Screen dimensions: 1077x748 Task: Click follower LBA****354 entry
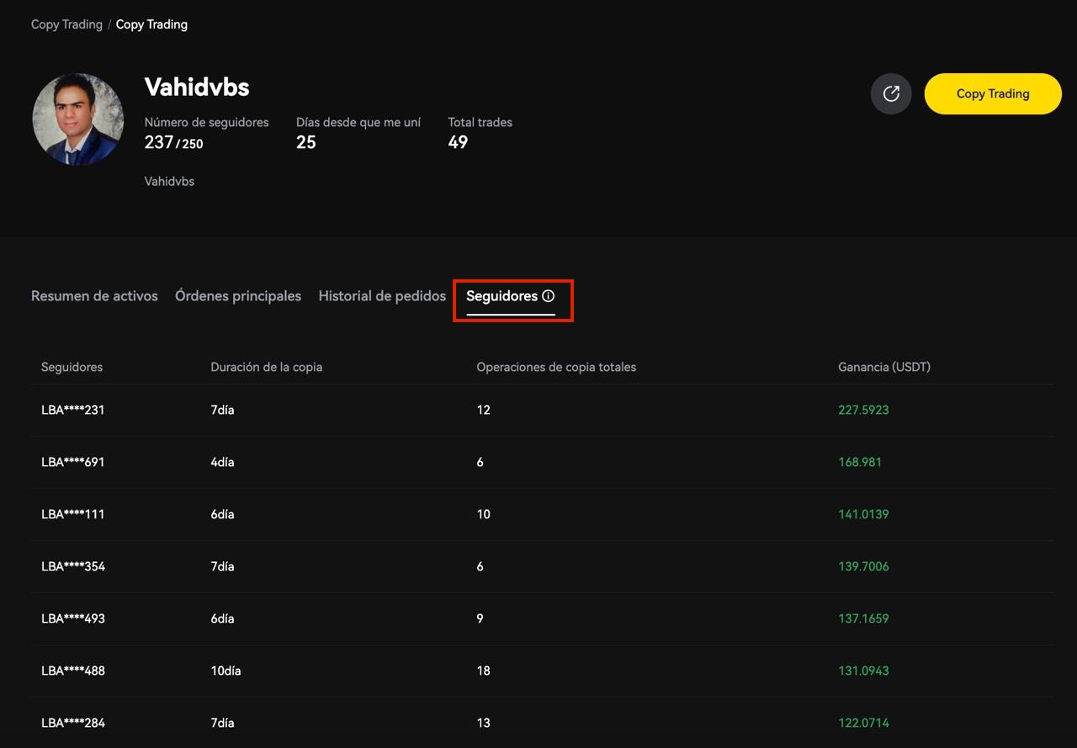[x=73, y=567]
